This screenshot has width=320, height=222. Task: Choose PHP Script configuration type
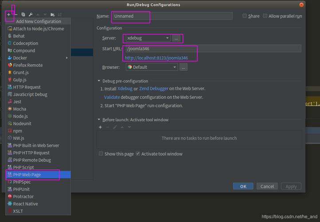pyautogui.click(x=38, y=167)
